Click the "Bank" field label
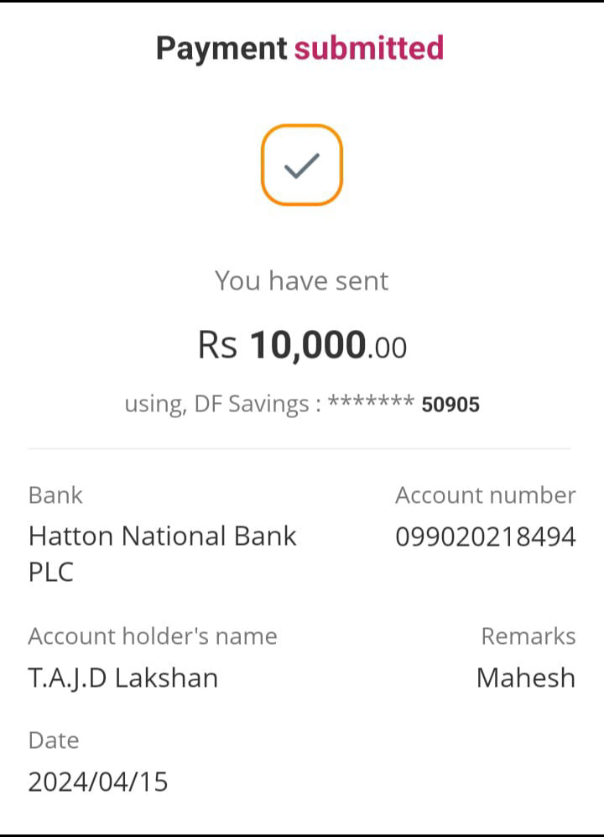Screen dimensions: 604x837 (55, 495)
